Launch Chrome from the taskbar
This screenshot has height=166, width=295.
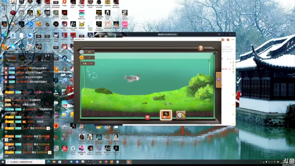pyautogui.click(x=100, y=162)
